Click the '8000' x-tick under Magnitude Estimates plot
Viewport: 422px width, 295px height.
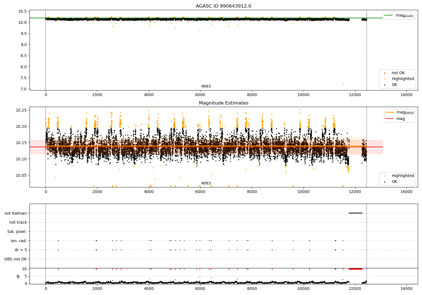coord(252,192)
